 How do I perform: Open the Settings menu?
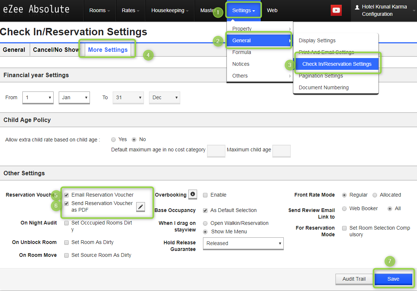(x=243, y=10)
